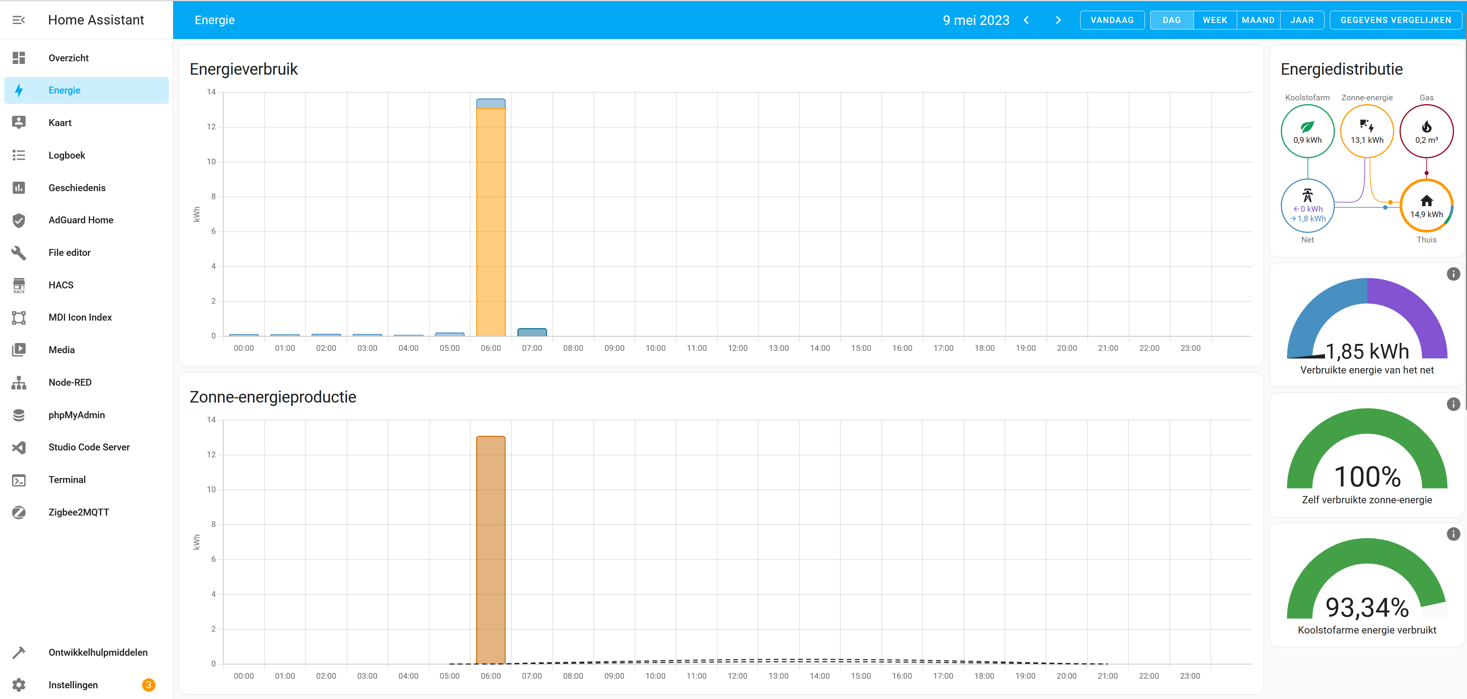The height and width of the screenshot is (699, 1467).
Task: Open AdGuard Home shield icon
Action: (x=19, y=220)
